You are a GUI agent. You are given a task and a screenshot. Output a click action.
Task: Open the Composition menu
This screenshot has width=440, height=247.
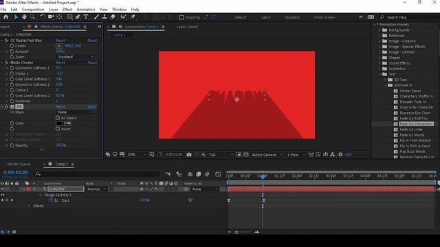pyautogui.click(x=33, y=9)
